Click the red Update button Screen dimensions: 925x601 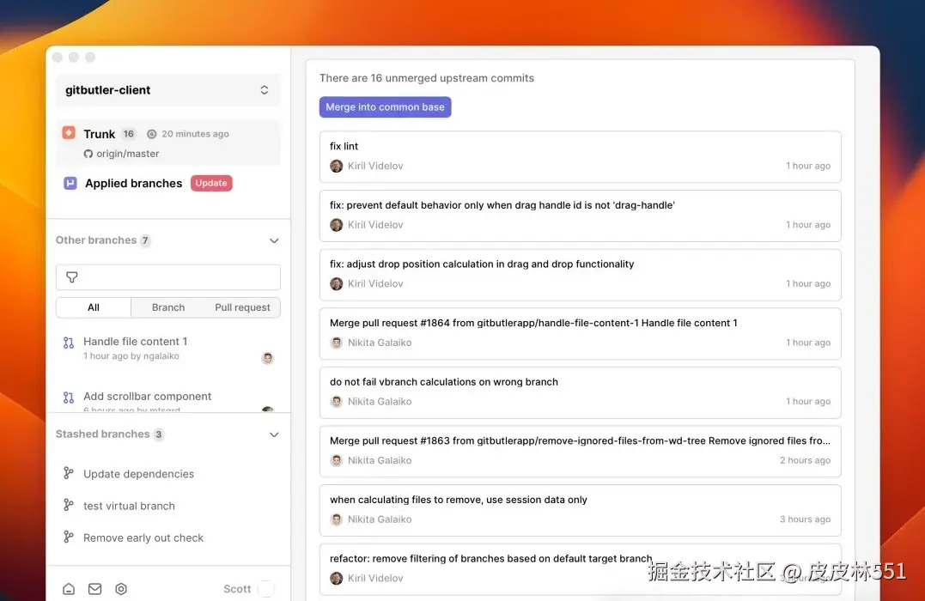click(211, 183)
